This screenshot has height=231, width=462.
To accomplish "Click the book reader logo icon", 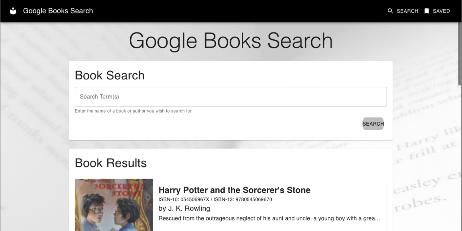I will (13, 11).
